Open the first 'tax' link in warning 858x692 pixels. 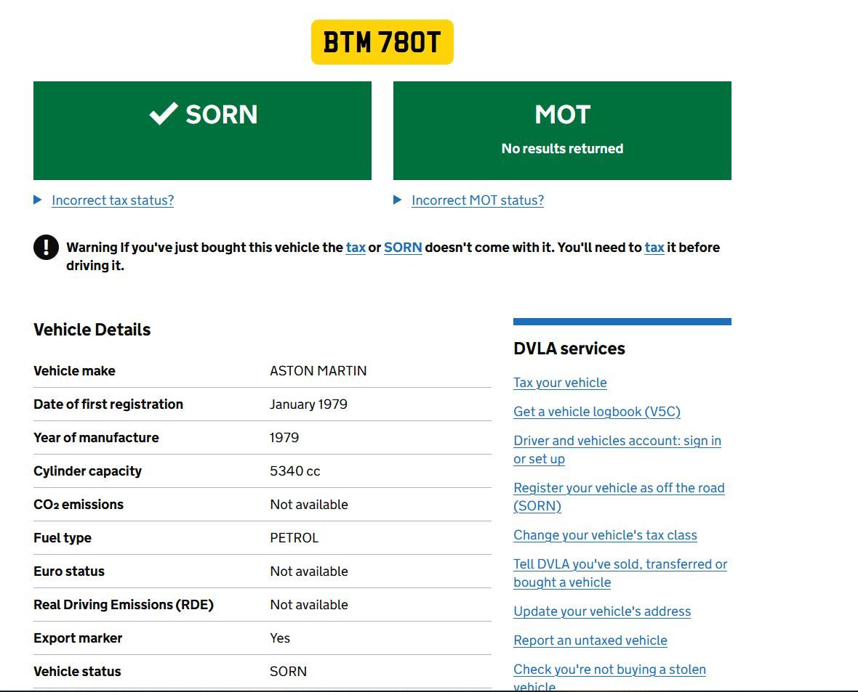(x=356, y=247)
